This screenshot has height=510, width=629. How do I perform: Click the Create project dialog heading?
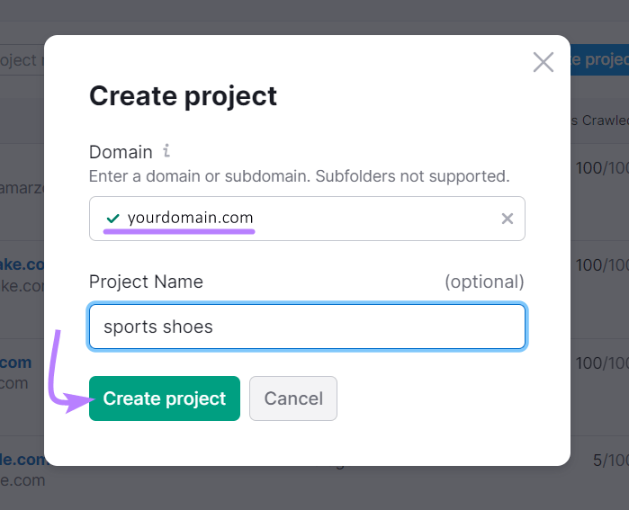183,95
